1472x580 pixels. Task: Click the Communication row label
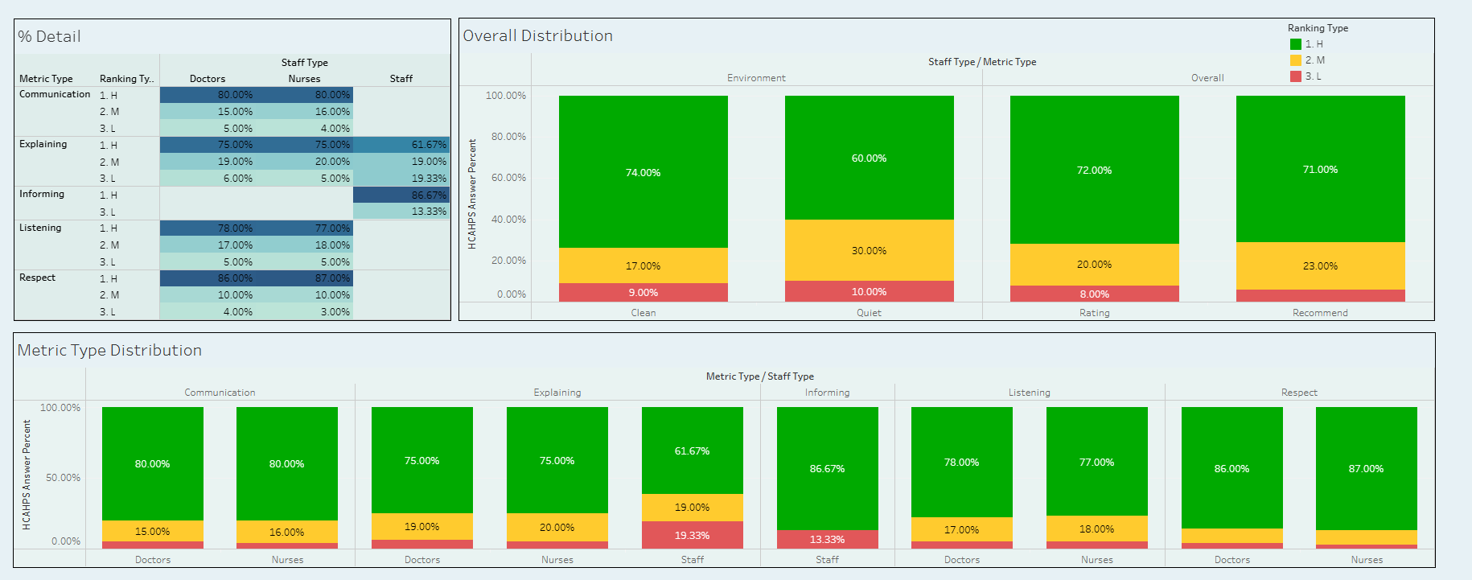click(55, 94)
